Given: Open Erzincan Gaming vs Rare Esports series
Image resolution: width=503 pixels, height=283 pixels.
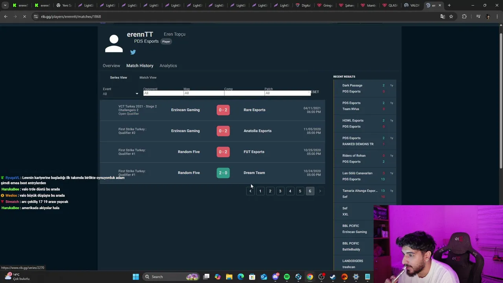Looking at the screenshot, I should click(x=212, y=110).
